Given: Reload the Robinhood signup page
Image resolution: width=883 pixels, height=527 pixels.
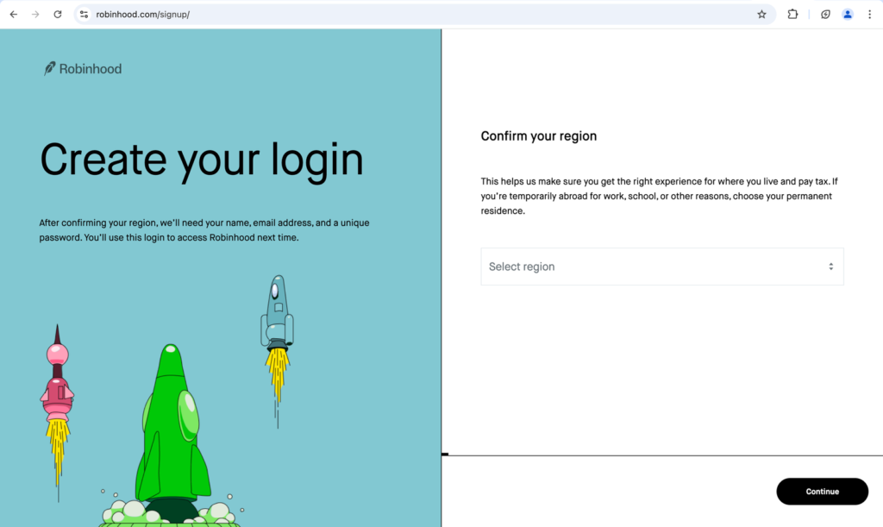Looking at the screenshot, I should pos(58,14).
